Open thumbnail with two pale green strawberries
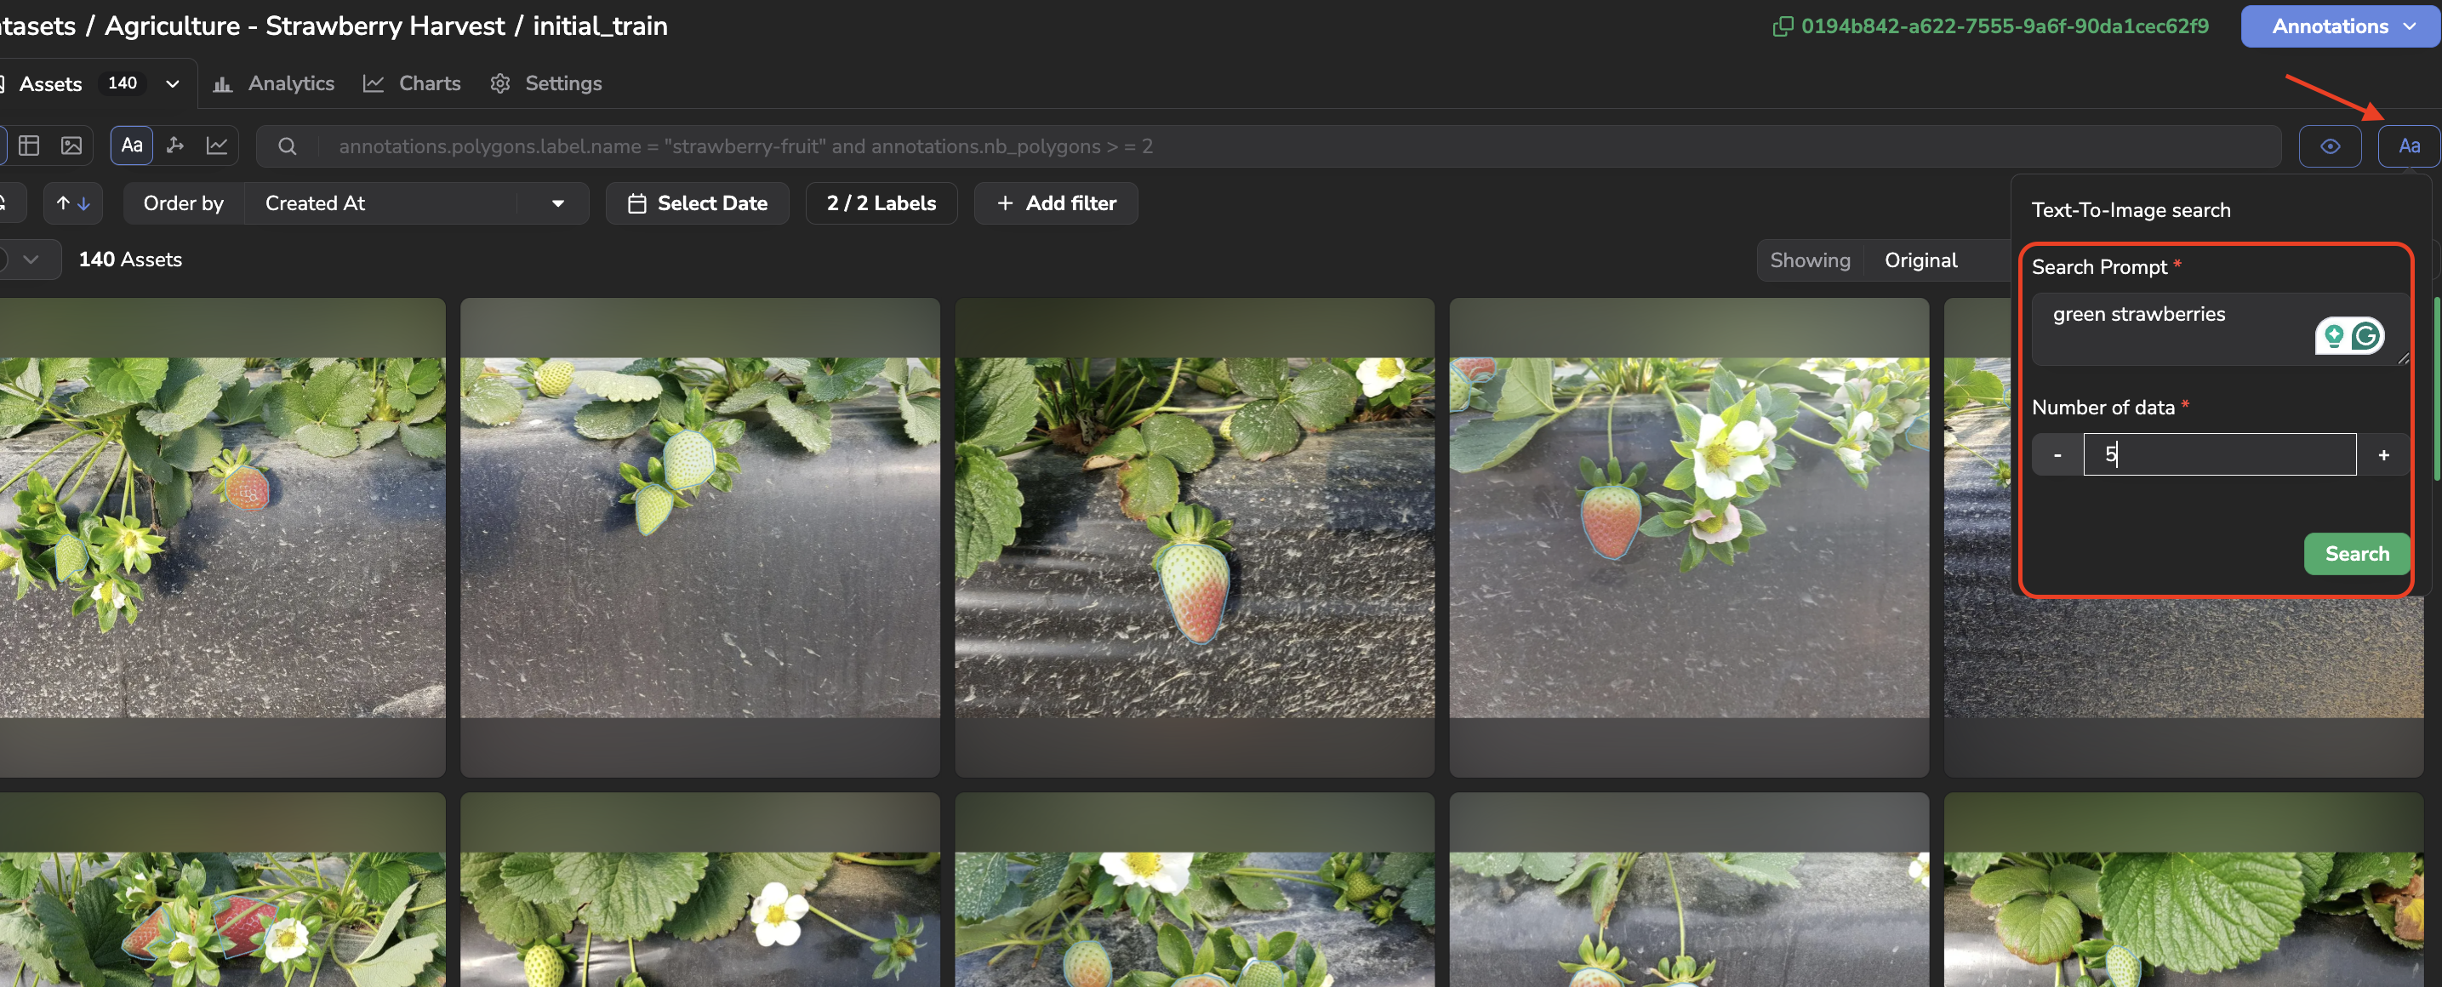 [x=699, y=538]
